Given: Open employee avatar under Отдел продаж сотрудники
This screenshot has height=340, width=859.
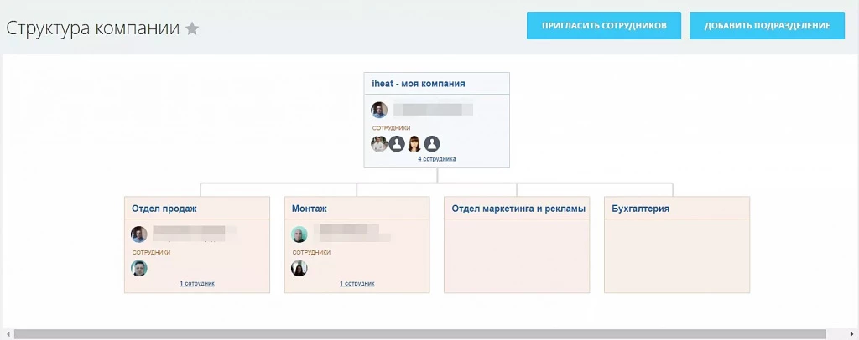Looking at the screenshot, I should tap(139, 268).
